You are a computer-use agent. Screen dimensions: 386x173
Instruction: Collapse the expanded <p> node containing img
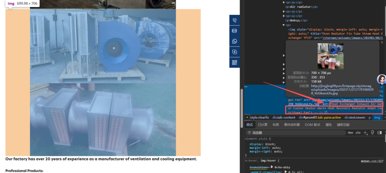[284, 25]
